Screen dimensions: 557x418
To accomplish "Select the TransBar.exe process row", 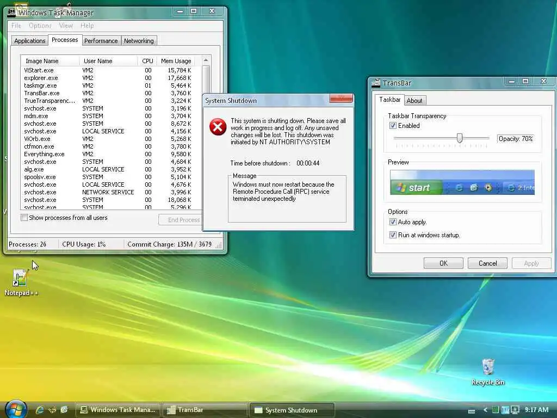I will [111, 93].
